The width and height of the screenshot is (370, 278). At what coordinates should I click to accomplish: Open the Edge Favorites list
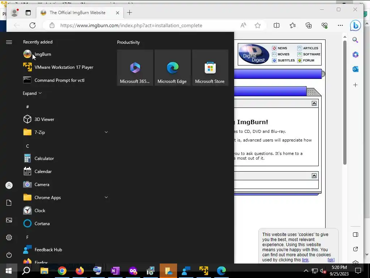pos(293,25)
